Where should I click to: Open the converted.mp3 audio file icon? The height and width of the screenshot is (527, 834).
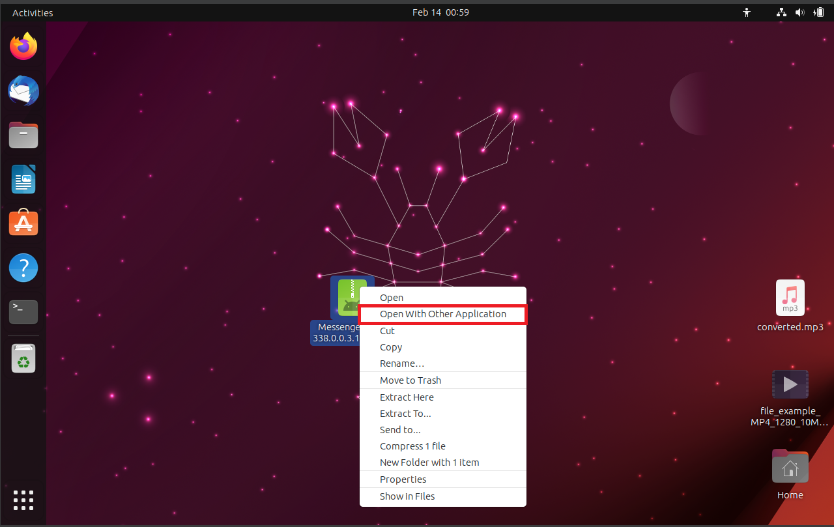790,298
